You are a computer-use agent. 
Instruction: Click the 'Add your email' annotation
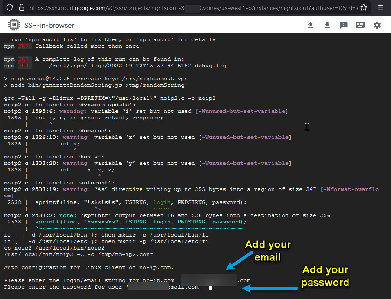[268, 251]
